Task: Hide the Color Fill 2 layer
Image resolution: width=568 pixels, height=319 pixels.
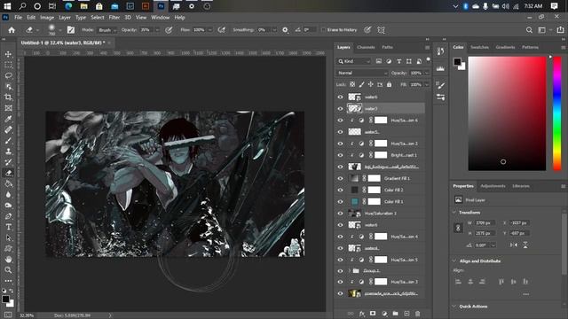Action: [x=340, y=190]
